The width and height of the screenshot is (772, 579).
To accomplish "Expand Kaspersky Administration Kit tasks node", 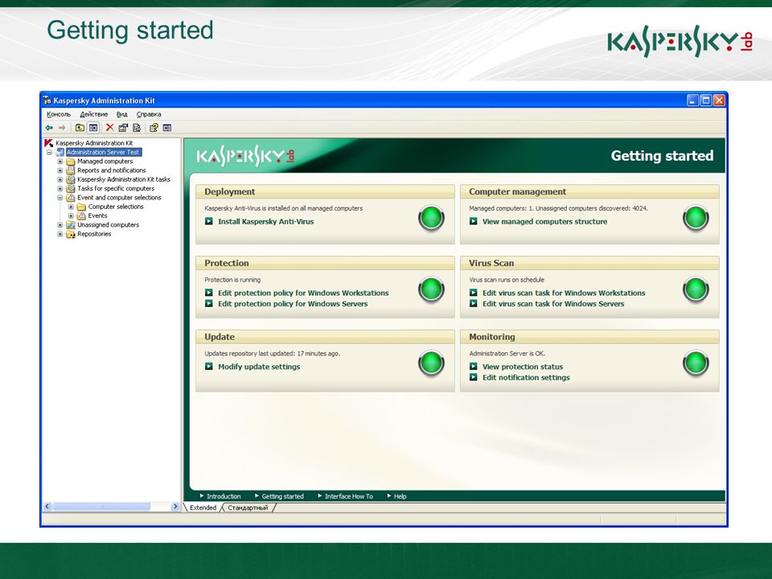I will pyautogui.click(x=60, y=179).
